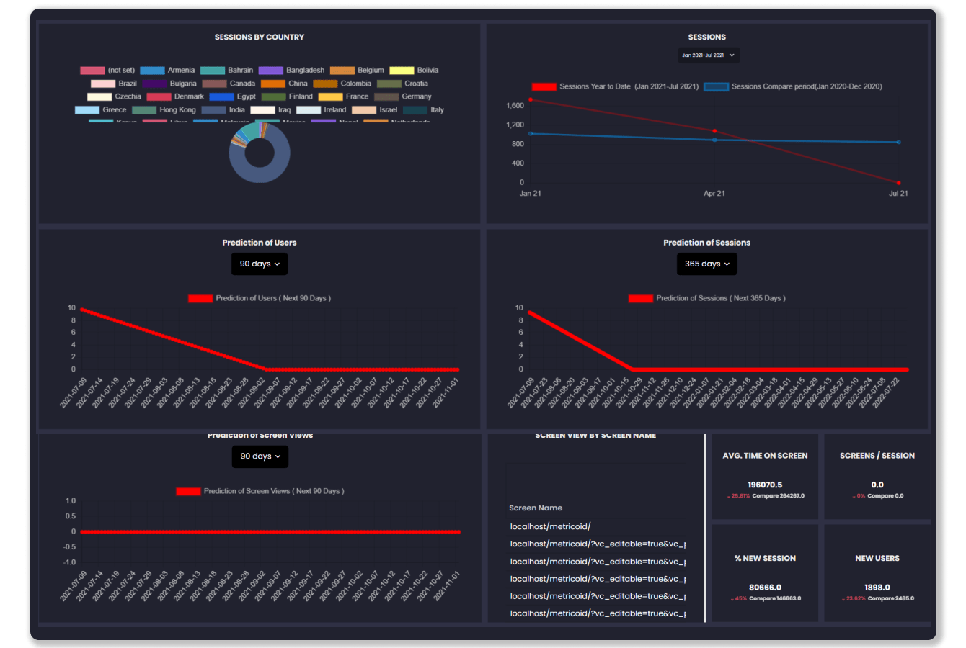Click the sessions by country donut chart

pyautogui.click(x=260, y=153)
